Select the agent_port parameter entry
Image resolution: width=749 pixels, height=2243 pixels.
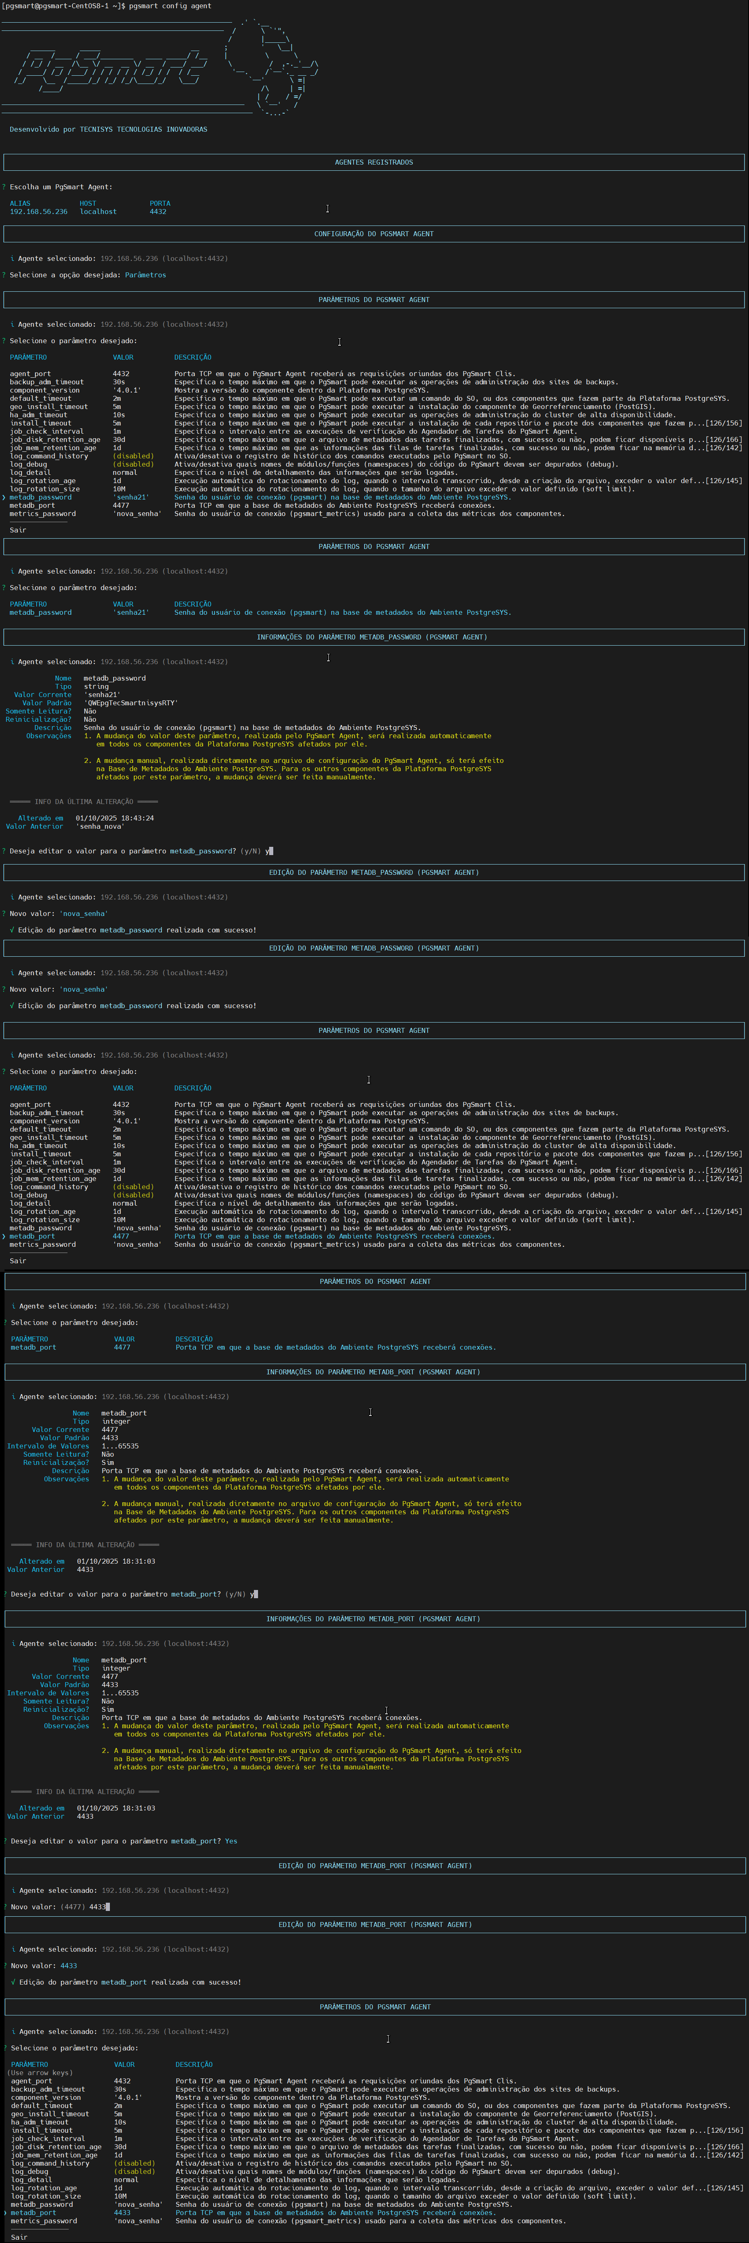pos(30,374)
